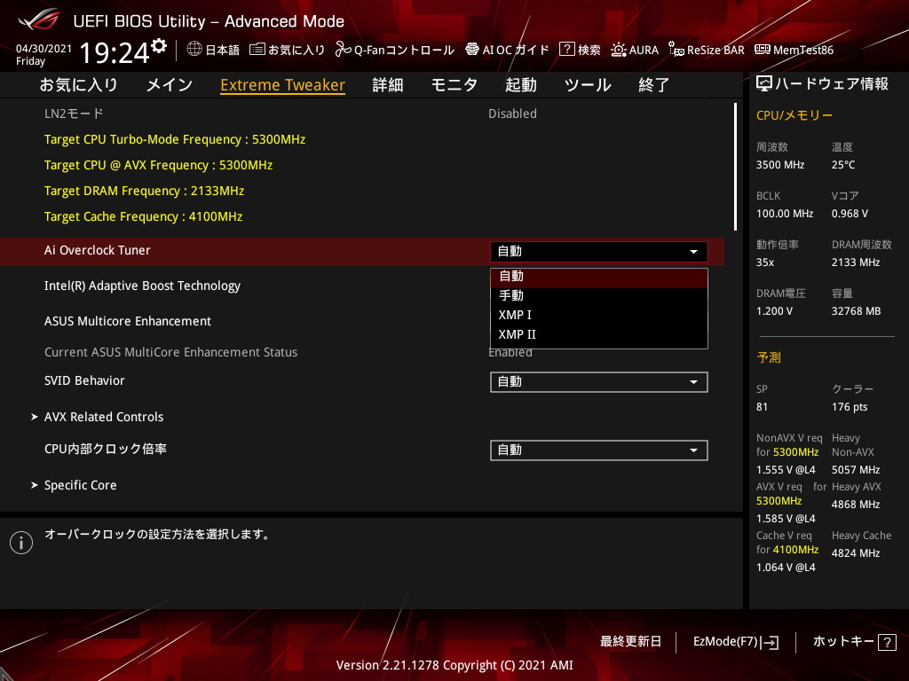Click the ReSize BAR icon
The image size is (909, 681).
coord(676,50)
